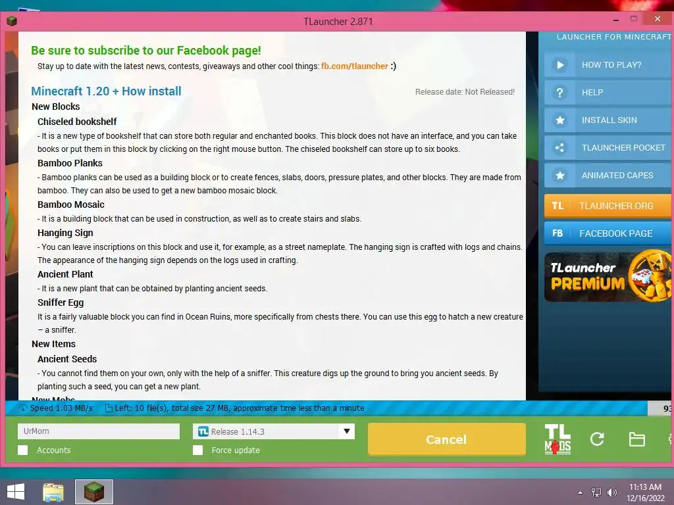Click the Hanging Sign heading
This screenshot has width=674, height=505.
(65, 233)
